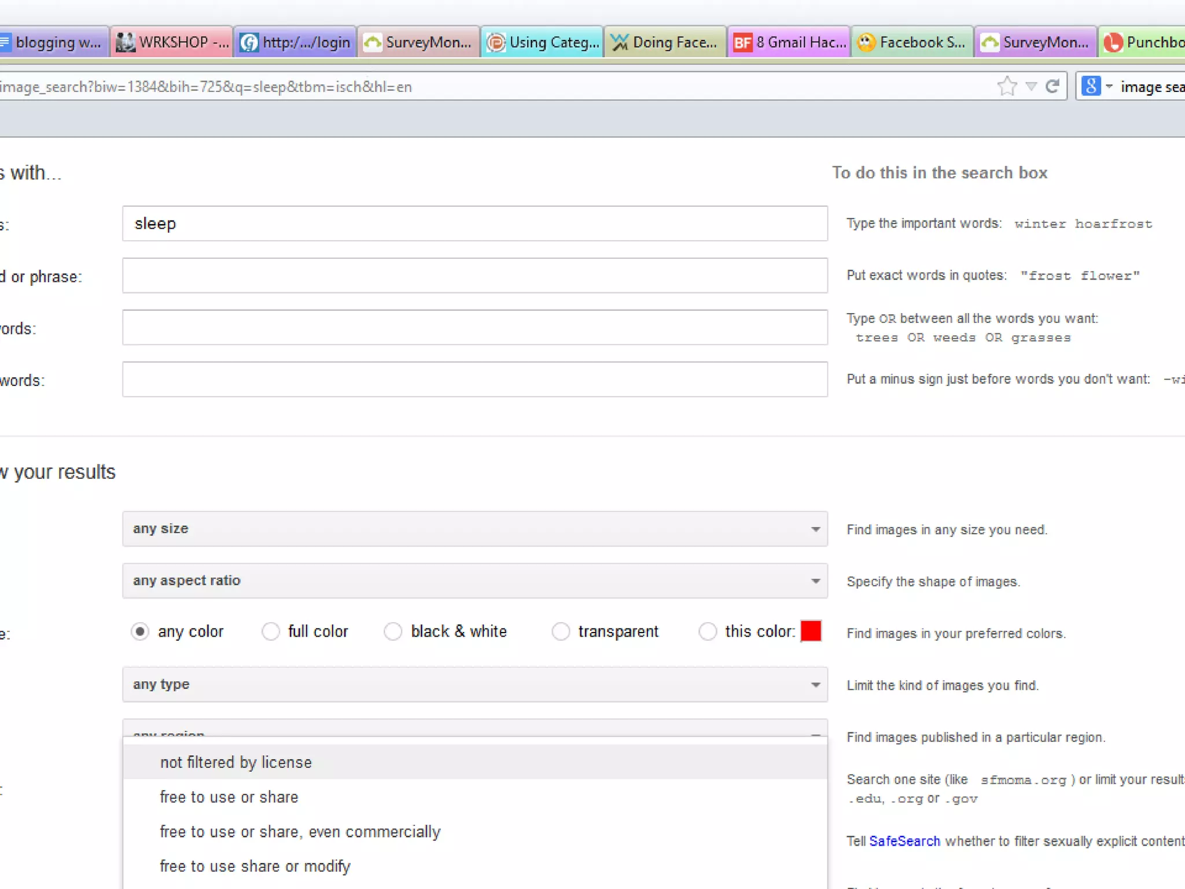
Task: Open the any size dropdown
Action: click(x=474, y=528)
